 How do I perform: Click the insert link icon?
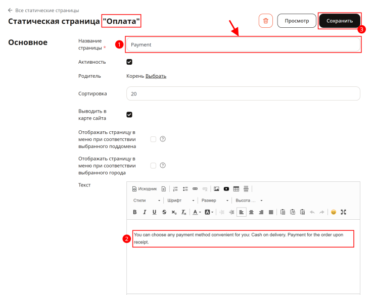coord(195,189)
